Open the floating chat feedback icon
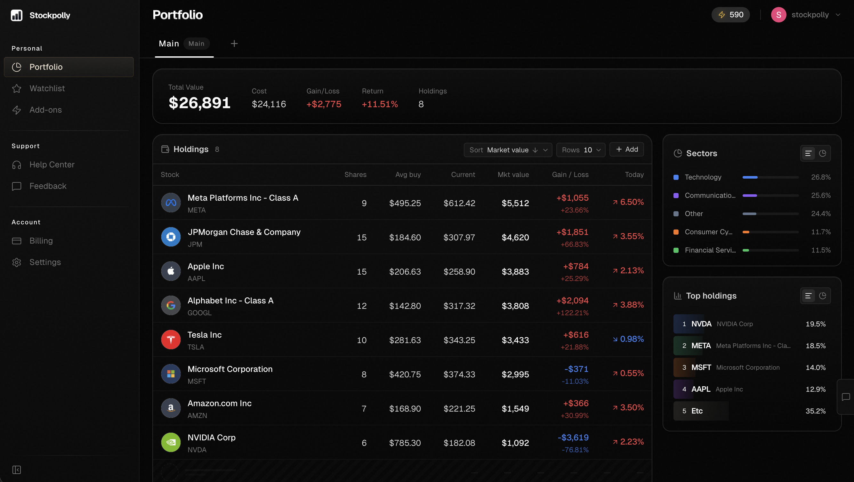 (x=846, y=397)
